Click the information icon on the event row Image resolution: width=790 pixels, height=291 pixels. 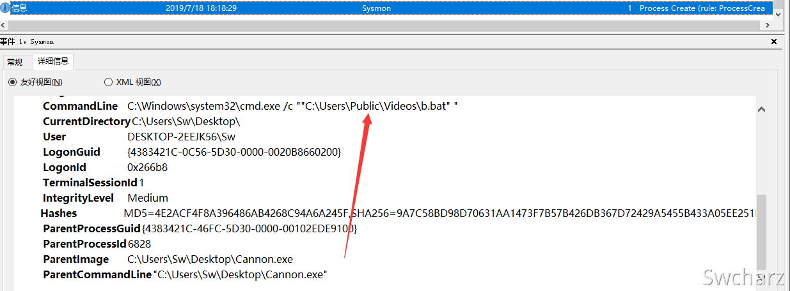[5, 8]
